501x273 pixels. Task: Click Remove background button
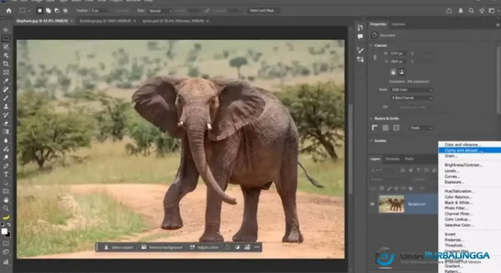point(162,247)
